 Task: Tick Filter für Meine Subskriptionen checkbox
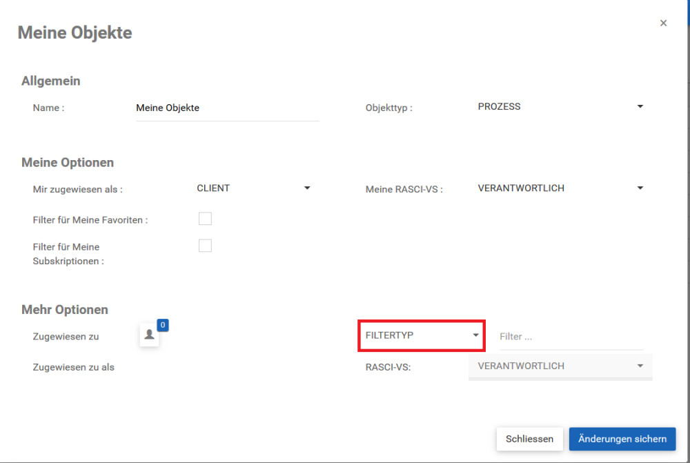click(205, 246)
